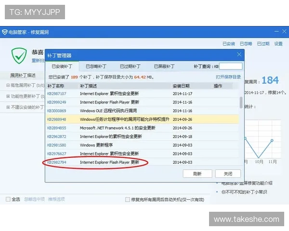Select row 'Windows任务计划程序中的漏洞可能允许特权提升'
The image size is (289, 231).
pos(143,119)
